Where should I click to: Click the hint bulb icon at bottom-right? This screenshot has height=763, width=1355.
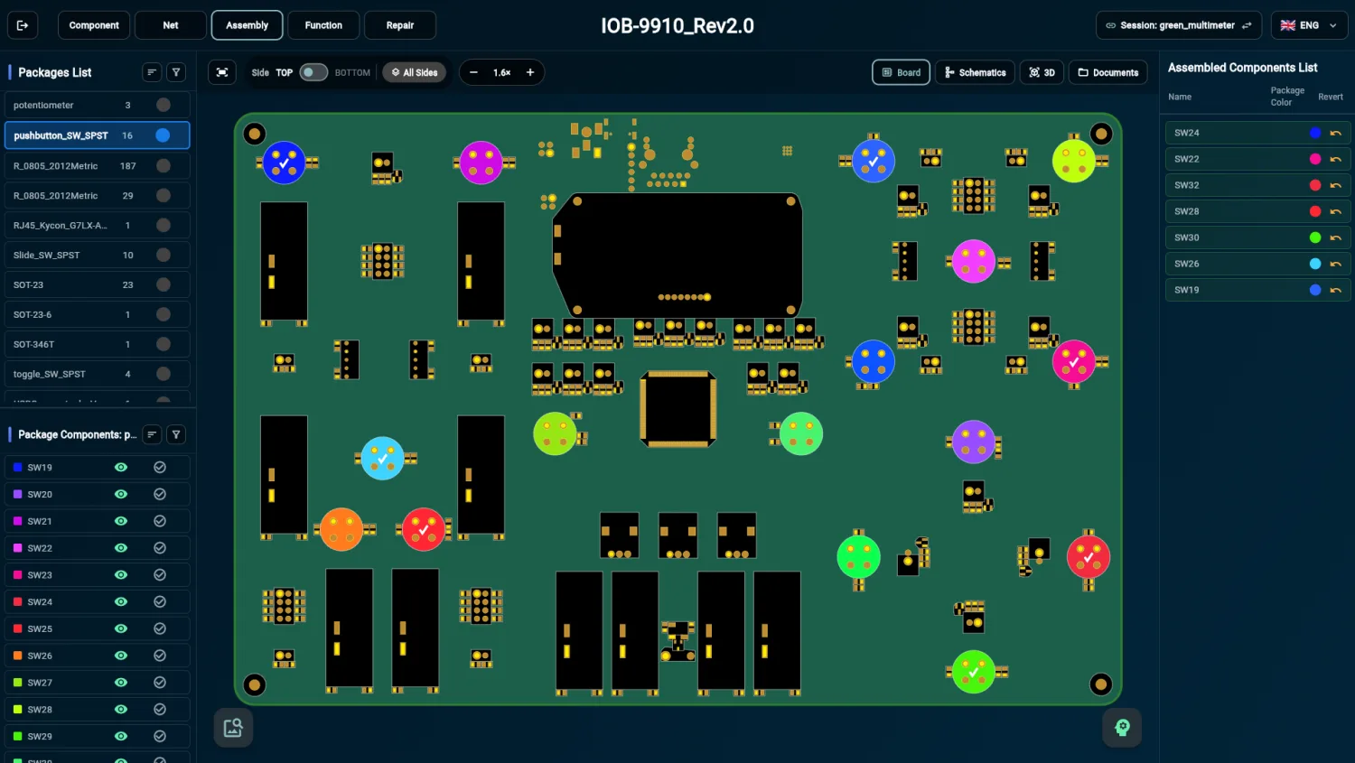(x=1122, y=728)
